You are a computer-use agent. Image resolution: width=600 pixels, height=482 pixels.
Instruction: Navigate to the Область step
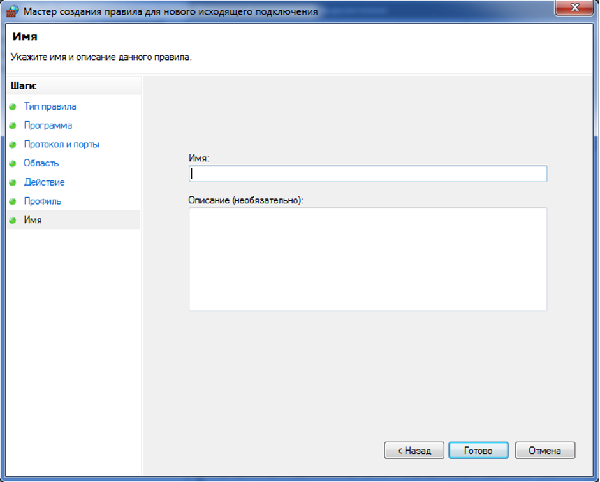click(41, 163)
